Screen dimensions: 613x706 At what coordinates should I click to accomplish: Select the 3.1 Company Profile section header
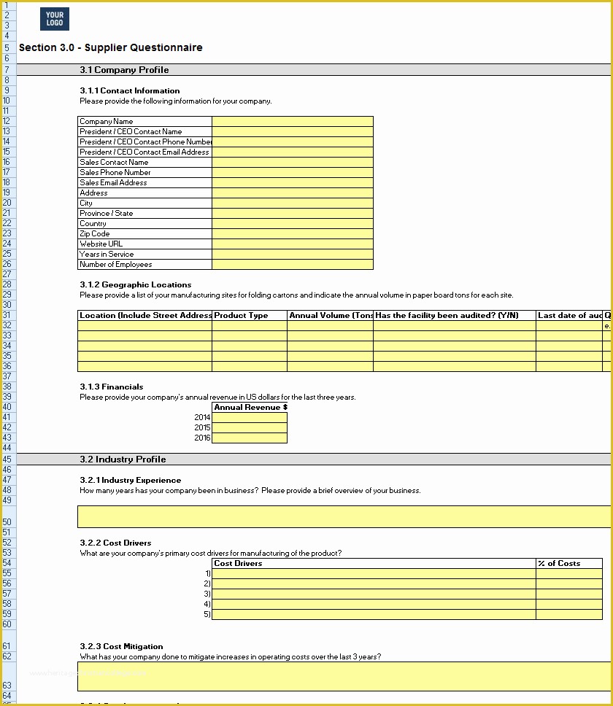[124, 70]
